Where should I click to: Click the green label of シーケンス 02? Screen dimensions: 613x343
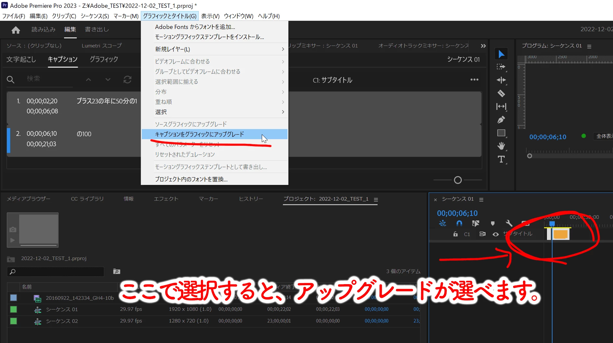[13, 321]
